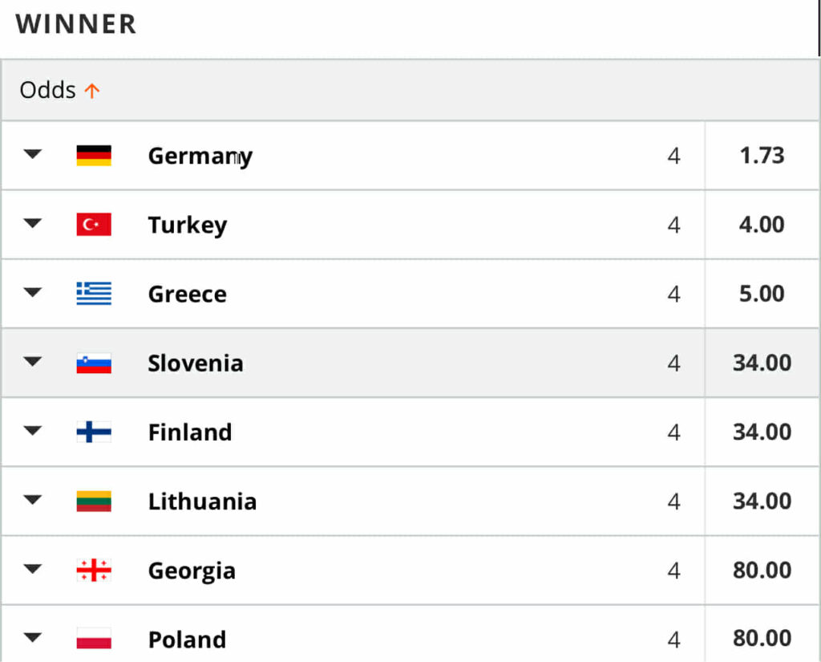
Task: Click the Germany flag icon
Action: click(94, 156)
